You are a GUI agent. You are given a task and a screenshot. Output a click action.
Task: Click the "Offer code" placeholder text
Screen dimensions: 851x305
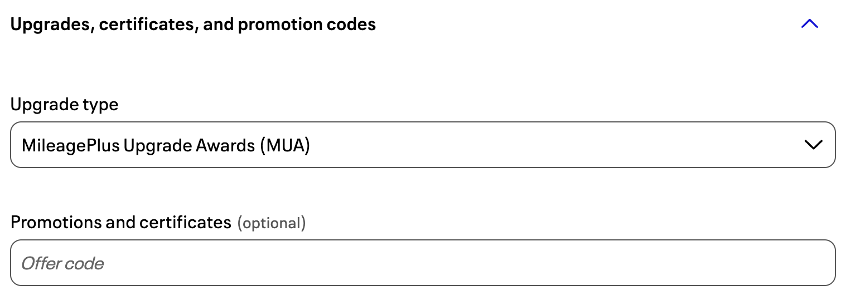62,263
